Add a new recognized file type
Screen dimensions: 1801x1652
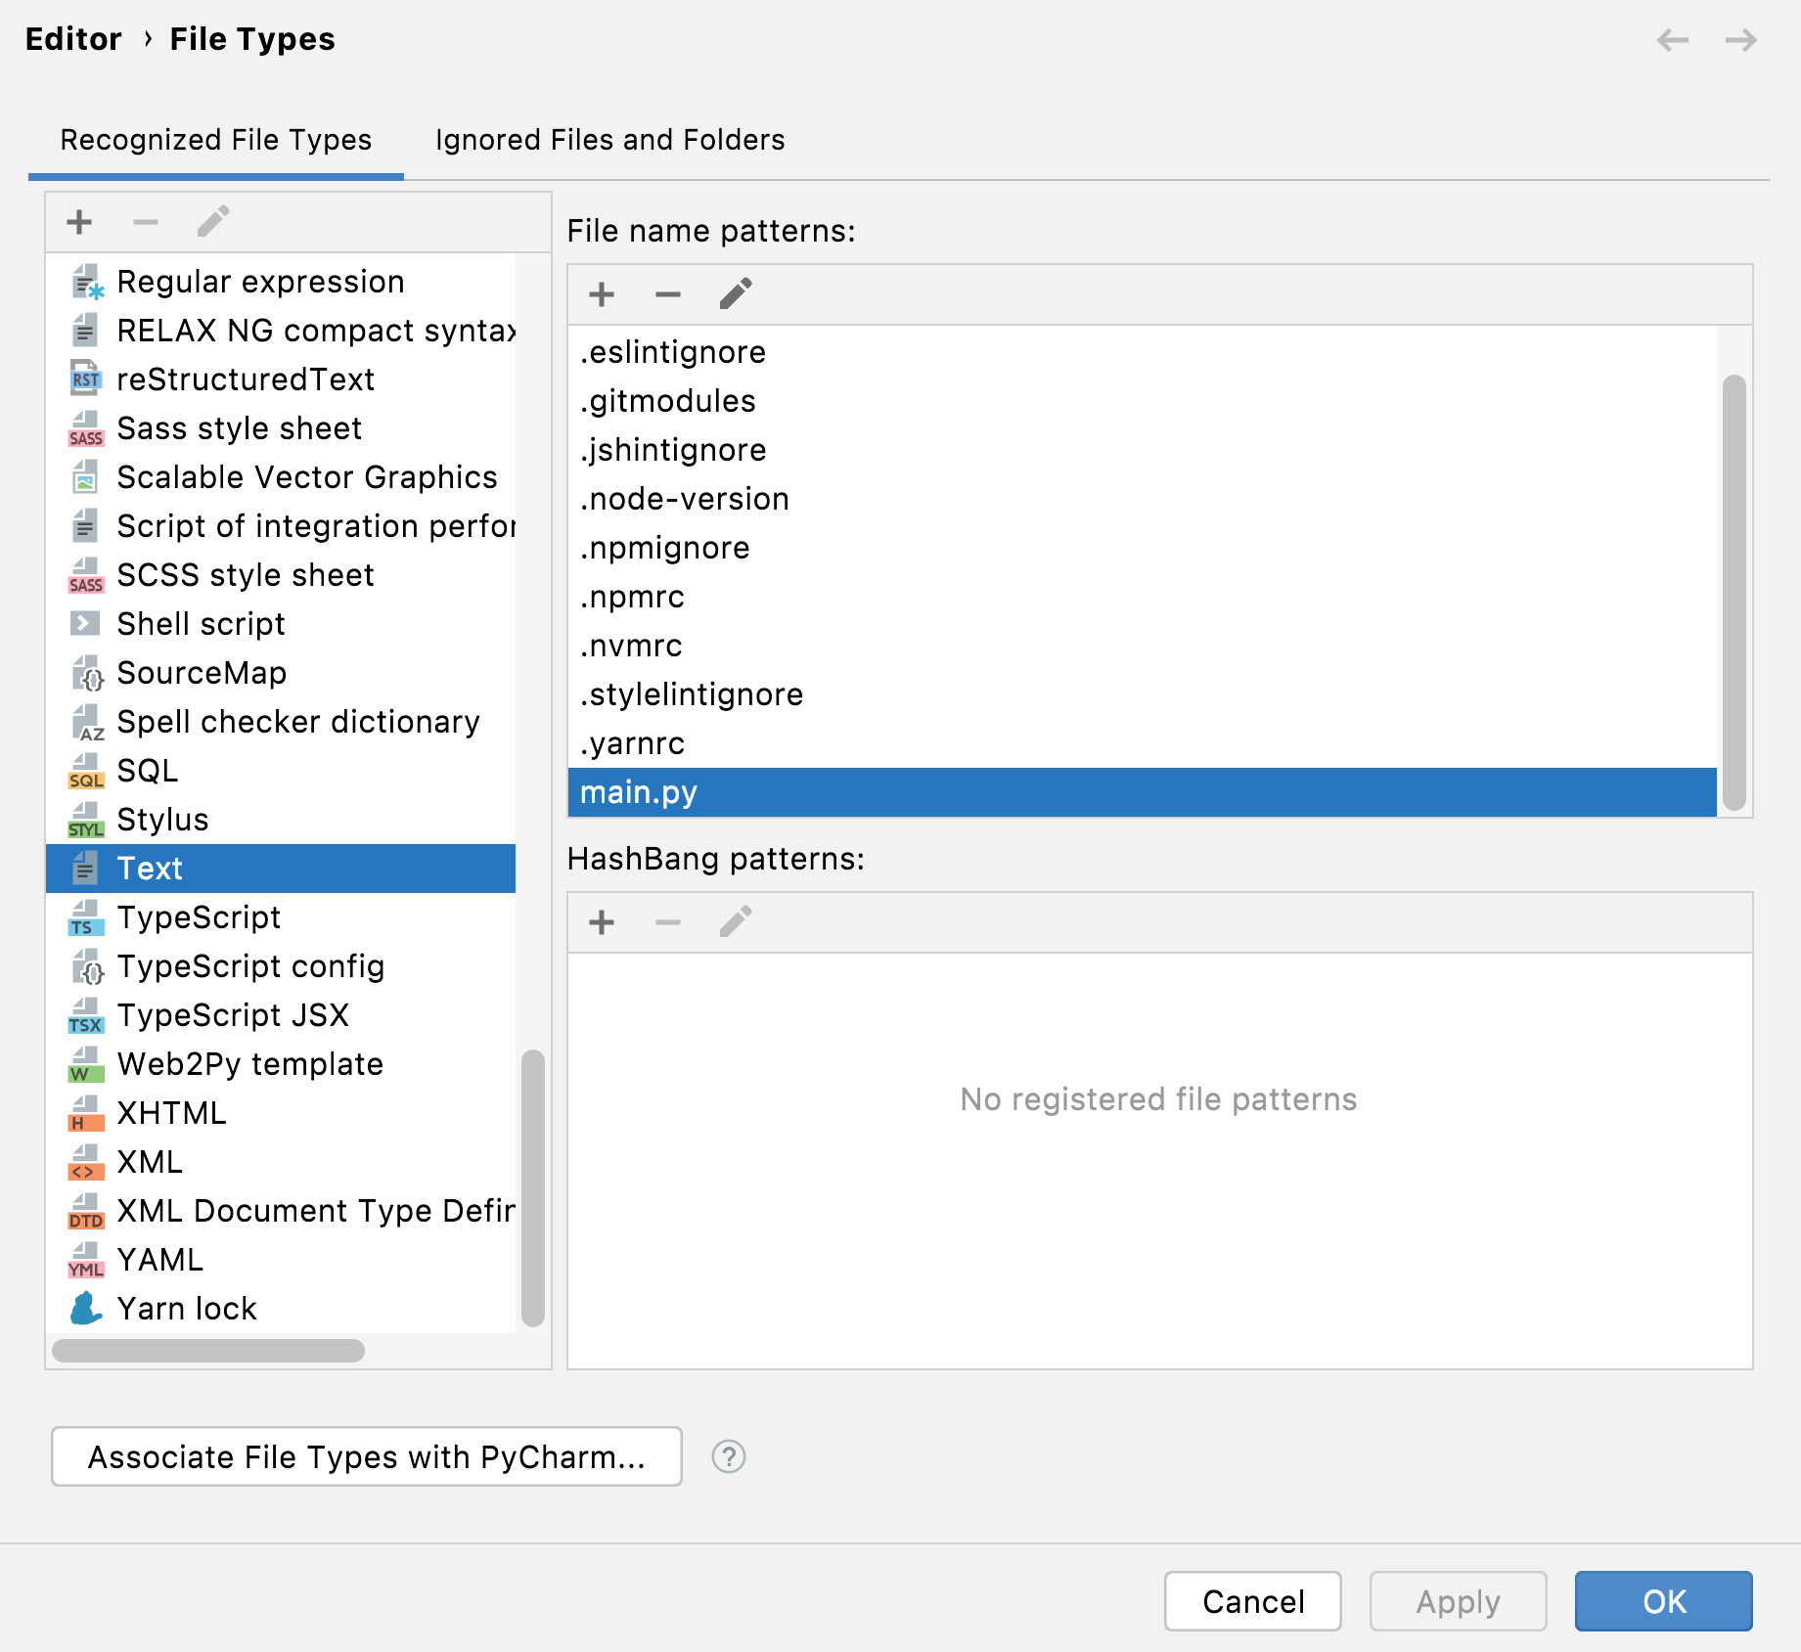[78, 222]
